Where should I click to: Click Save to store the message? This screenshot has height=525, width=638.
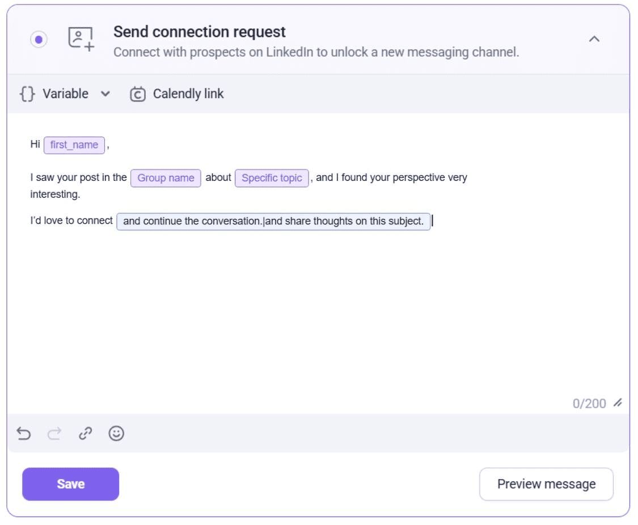[x=70, y=484]
